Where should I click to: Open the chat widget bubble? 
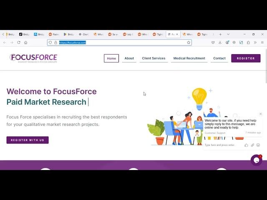click(x=256, y=160)
